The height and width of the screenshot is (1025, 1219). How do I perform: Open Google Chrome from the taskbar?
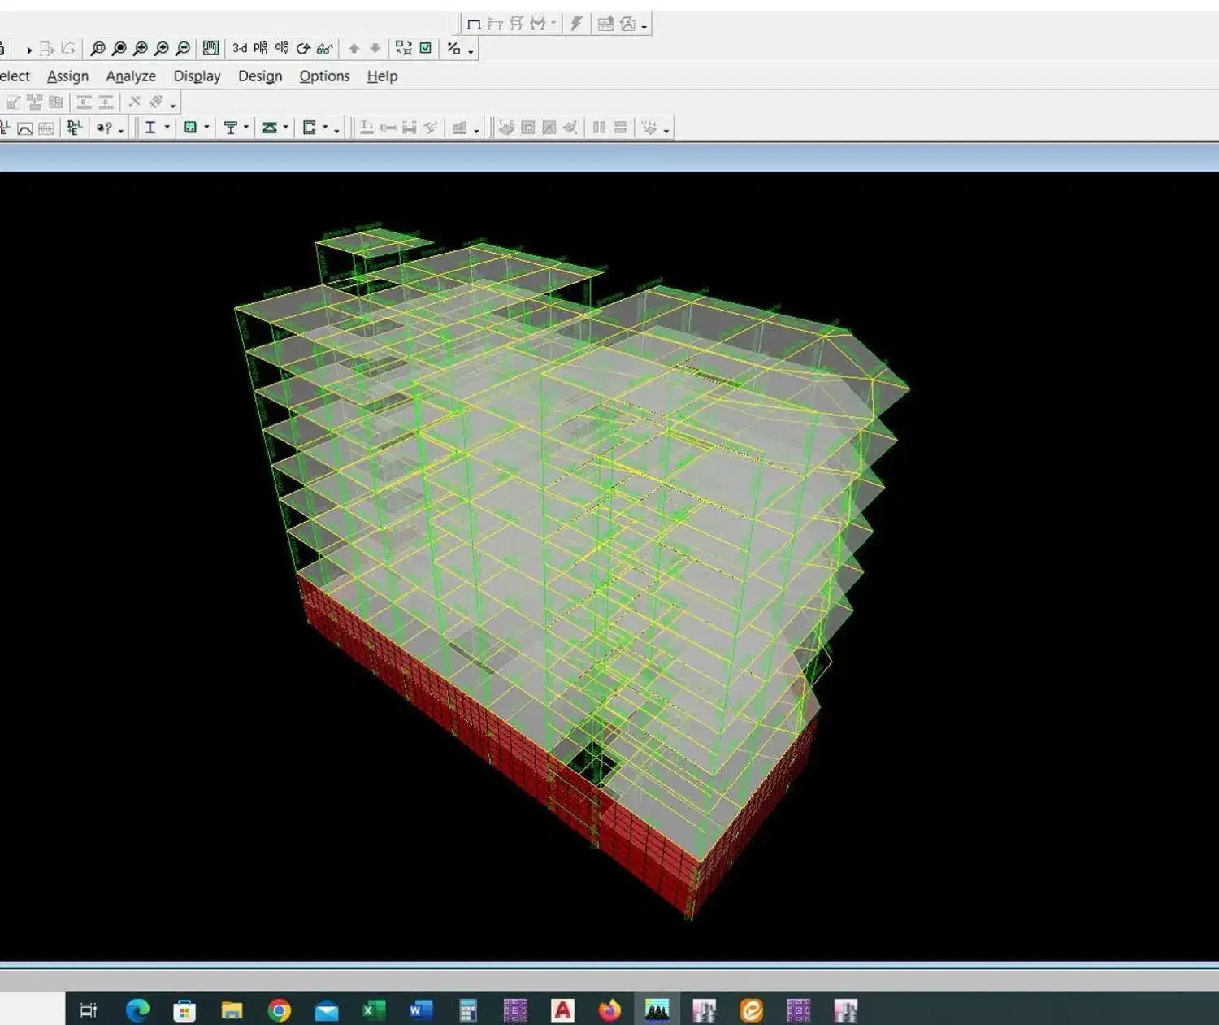(x=280, y=1010)
